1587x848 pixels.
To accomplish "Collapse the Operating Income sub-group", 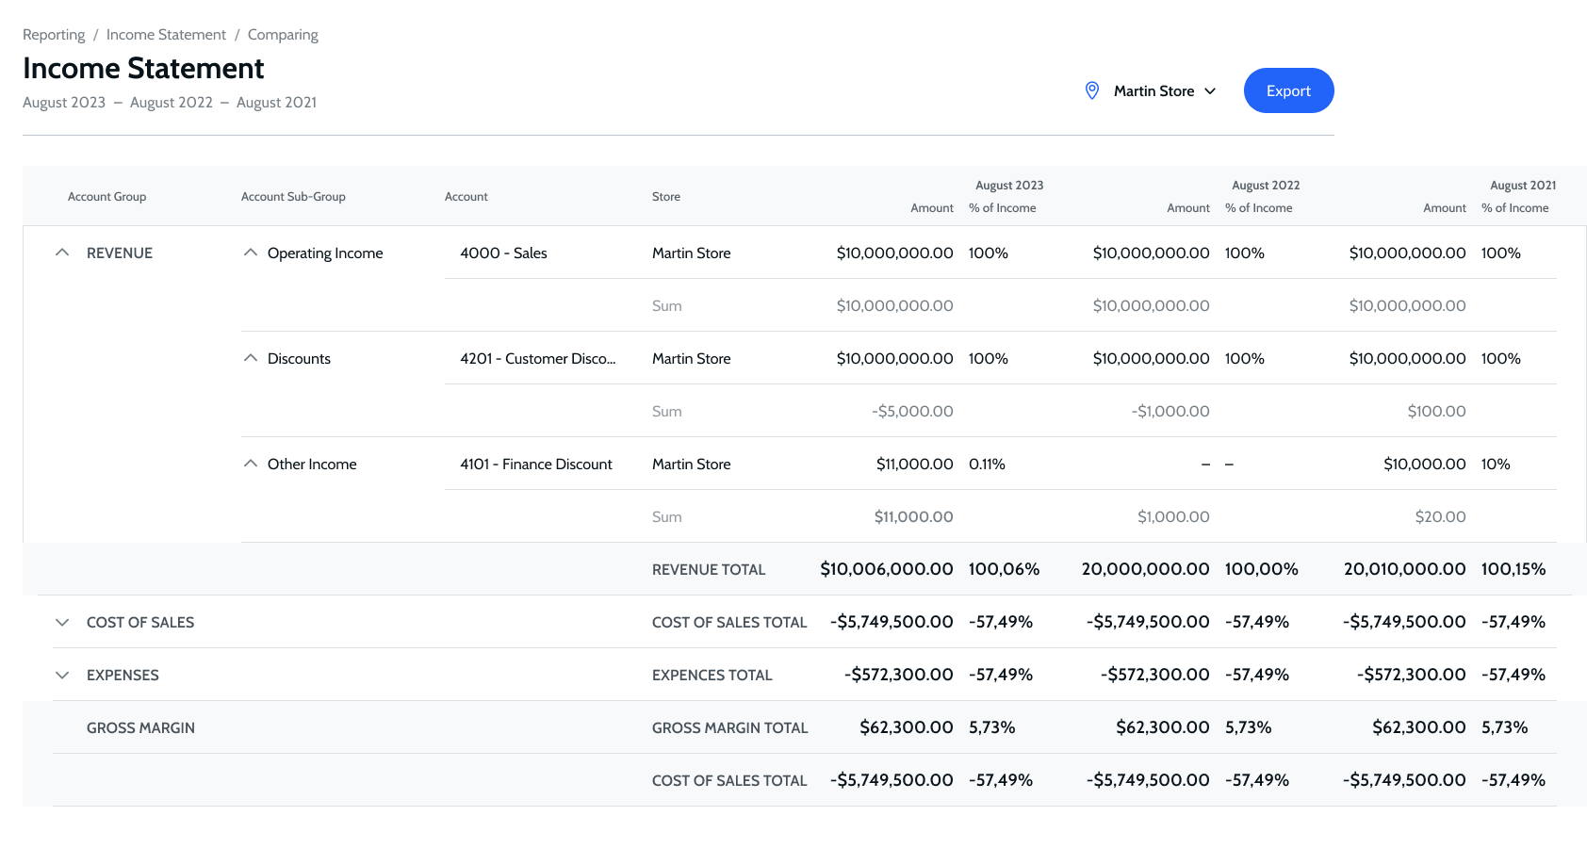I will point(251,253).
